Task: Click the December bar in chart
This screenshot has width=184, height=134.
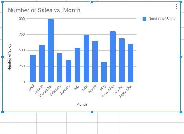Action: [51, 51]
